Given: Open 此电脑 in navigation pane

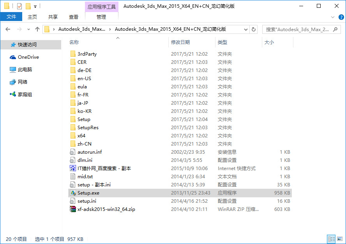Looking at the screenshot, I should (21, 70).
